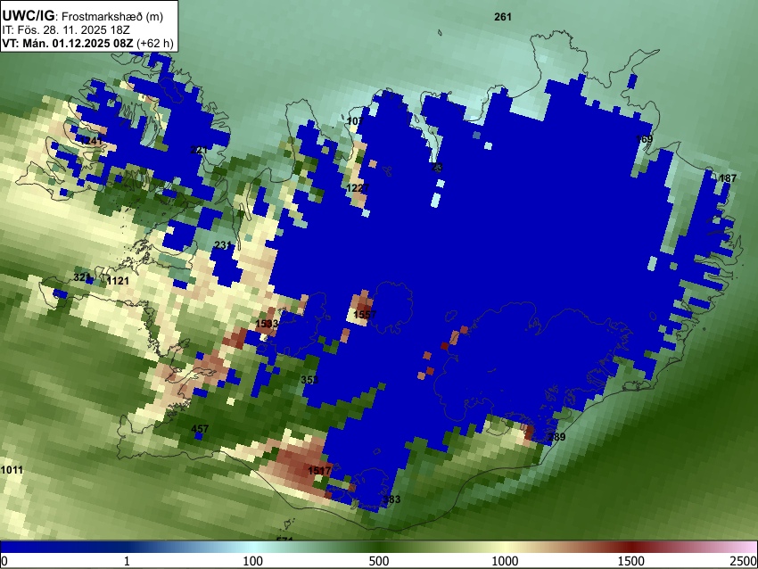Click the map value 1011 over the southwest sea

coord(12,470)
